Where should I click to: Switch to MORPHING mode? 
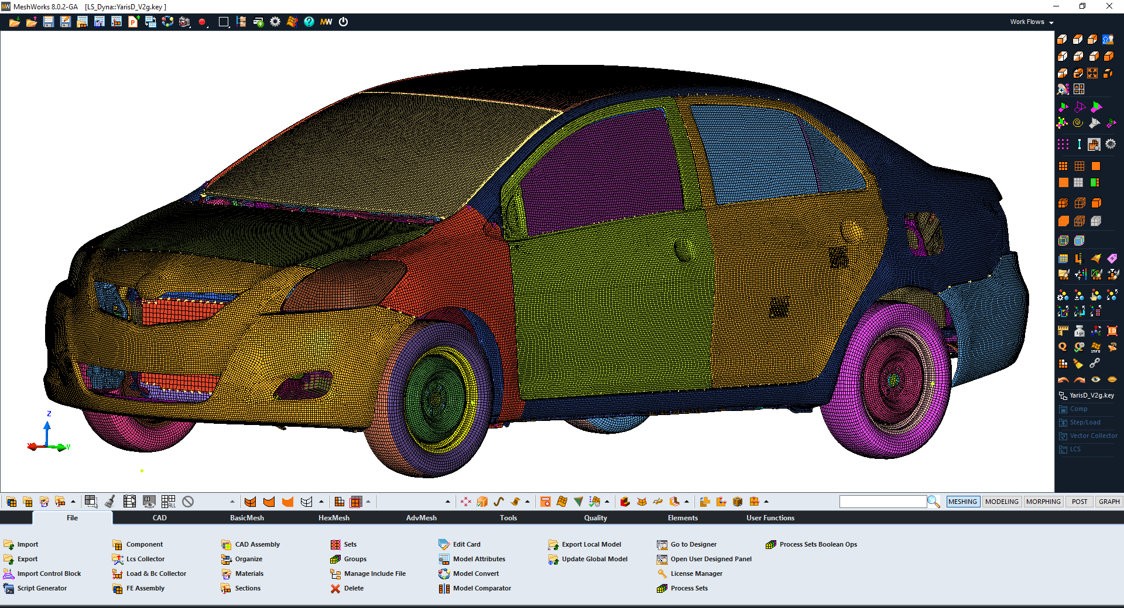pyautogui.click(x=1043, y=502)
